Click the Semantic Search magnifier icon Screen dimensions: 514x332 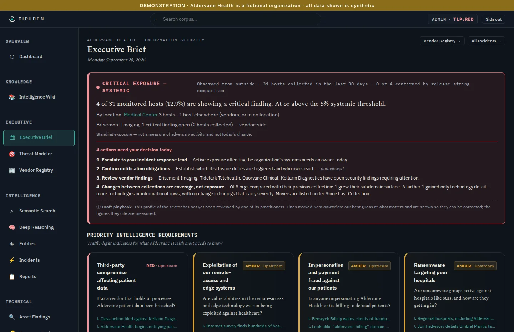[x=12, y=211]
